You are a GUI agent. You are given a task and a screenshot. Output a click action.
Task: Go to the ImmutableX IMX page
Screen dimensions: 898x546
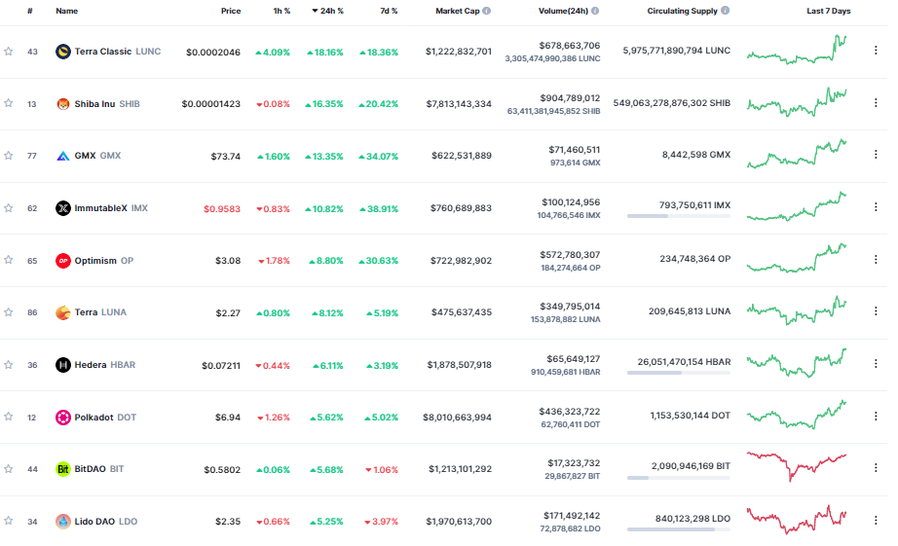tap(111, 207)
